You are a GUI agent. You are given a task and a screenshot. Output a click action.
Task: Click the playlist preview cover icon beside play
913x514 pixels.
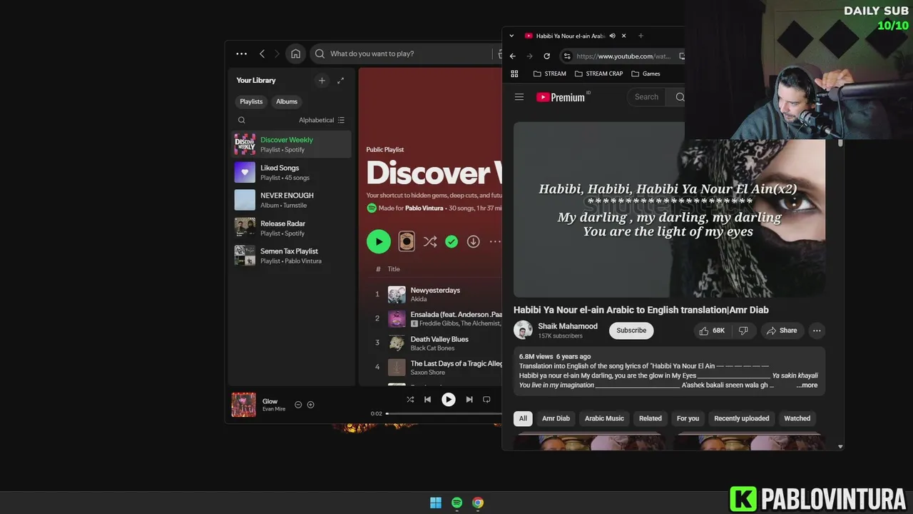coord(406,241)
